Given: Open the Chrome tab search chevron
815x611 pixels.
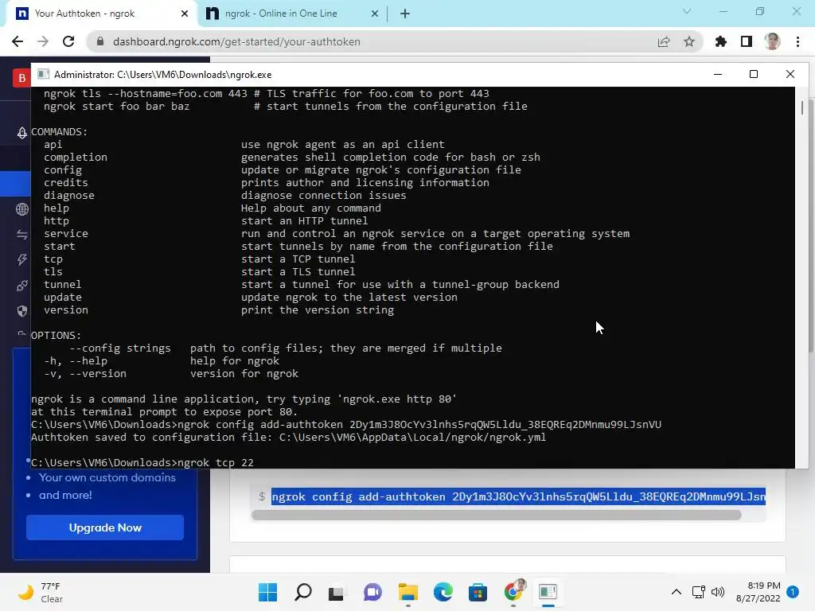Looking at the screenshot, I should click(x=687, y=11).
